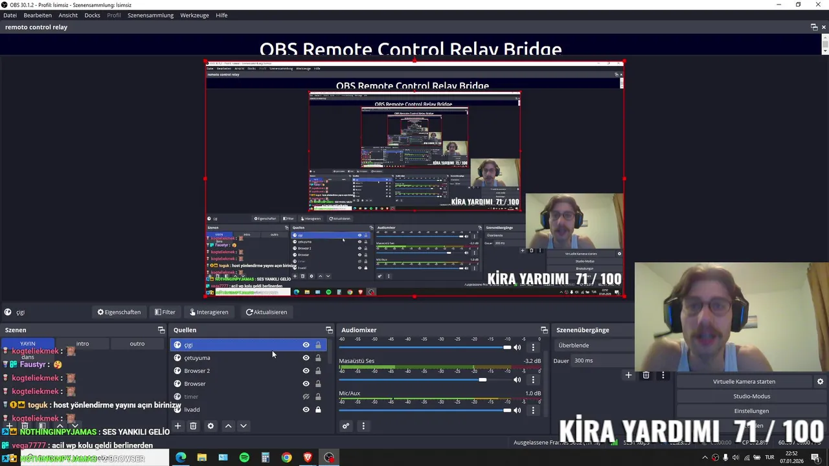Open Spotify from the taskbar
Image resolution: width=829 pixels, height=466 pixels.
(244, 458)
